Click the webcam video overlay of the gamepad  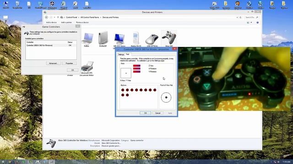(x=234, y=79)
